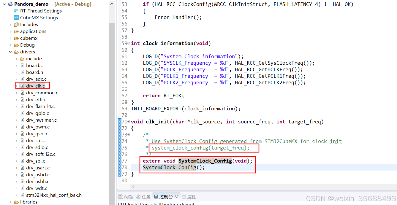Click 'return RT_EOK;' on line 67
The height and width of the screenshot is (205, 397).
click(163, 96)
